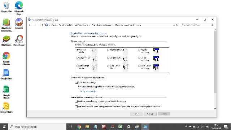Expand chevron after Control Panel breadcrumb

point(65,25)
